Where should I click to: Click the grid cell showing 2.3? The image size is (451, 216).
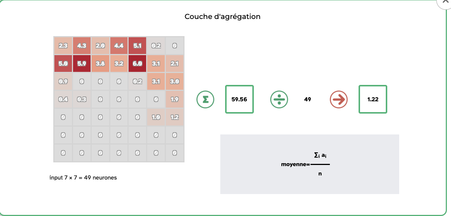coord(63,46)
